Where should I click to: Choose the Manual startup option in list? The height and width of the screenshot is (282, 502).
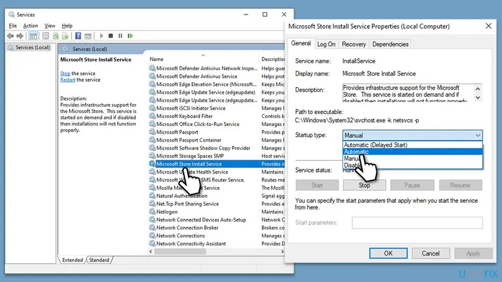point(412,159)
